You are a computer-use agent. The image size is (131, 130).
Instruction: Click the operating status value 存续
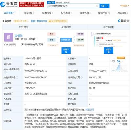(91, 64)
